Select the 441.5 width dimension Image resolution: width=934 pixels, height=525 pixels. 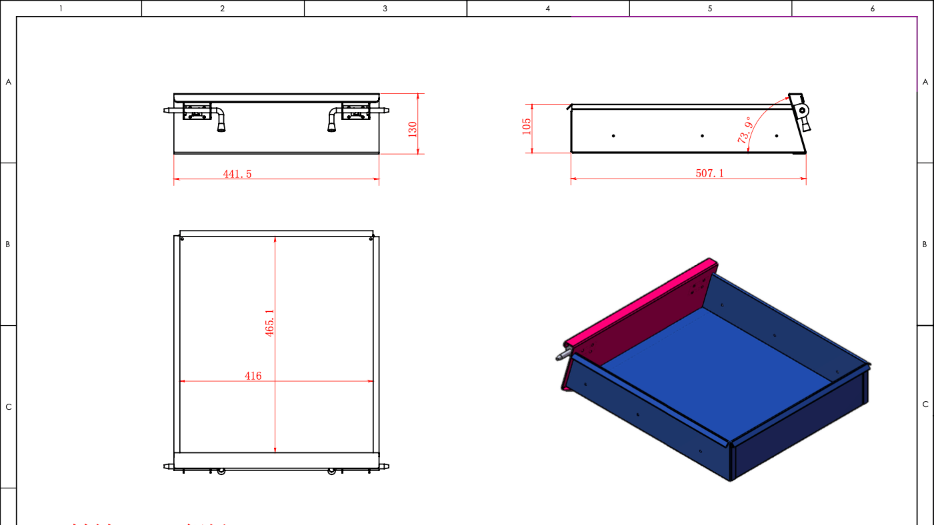(x=237, y=174)
